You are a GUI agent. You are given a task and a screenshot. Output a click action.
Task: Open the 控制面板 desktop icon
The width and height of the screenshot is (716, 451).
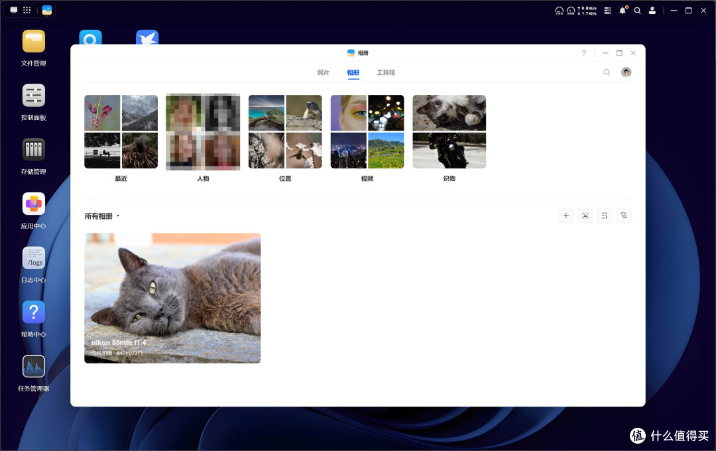(33, 96)
